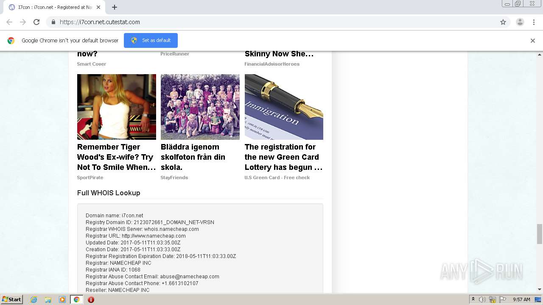Screen dimensions: 543x305
Task: Open the Windows Start menu
Action: (x=12, y=299)
